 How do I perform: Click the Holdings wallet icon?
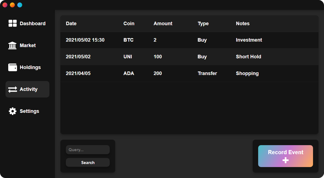coord(12,67)
